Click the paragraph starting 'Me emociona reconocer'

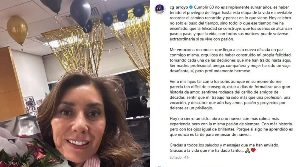click(x=230, y=60)
